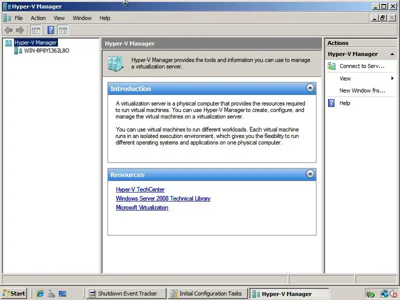Collapse the Resources section

coord(310,174)
